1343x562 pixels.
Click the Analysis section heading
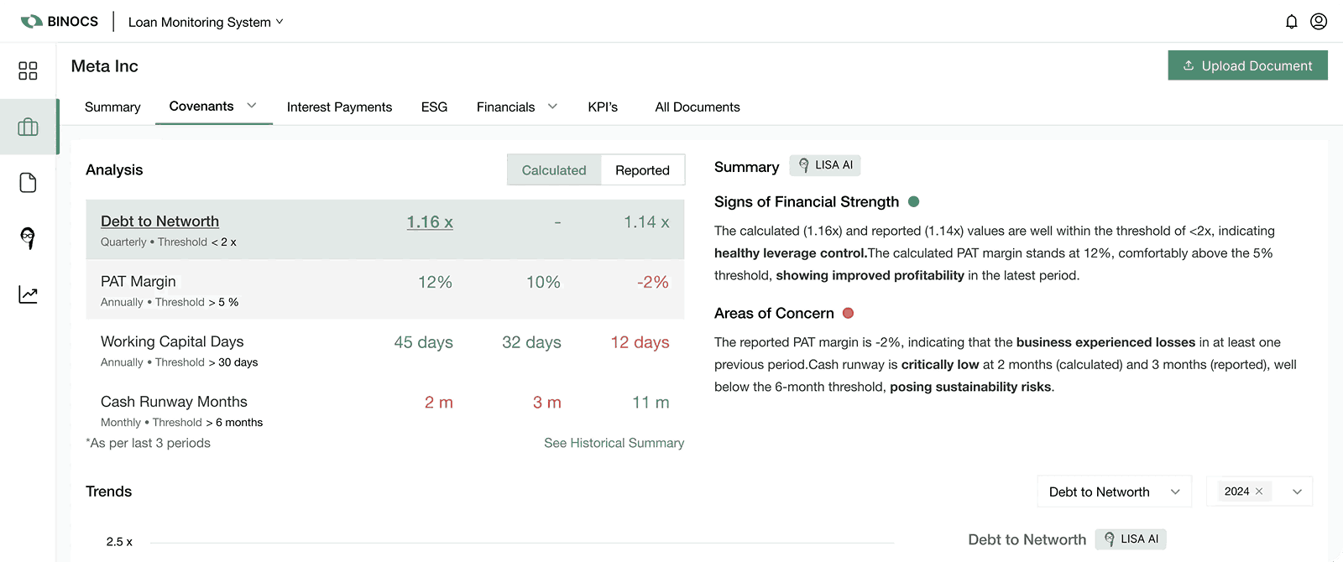coord(114,170)
